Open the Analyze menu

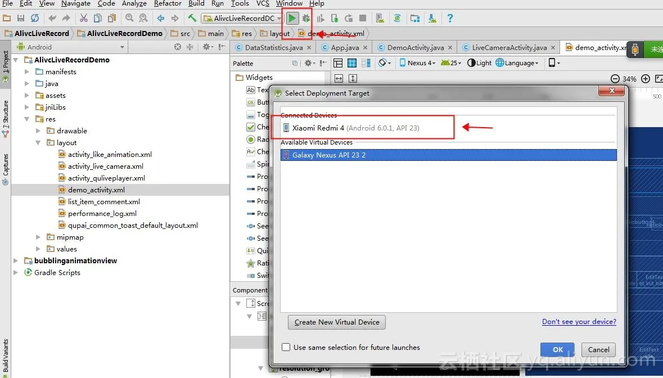134,3
